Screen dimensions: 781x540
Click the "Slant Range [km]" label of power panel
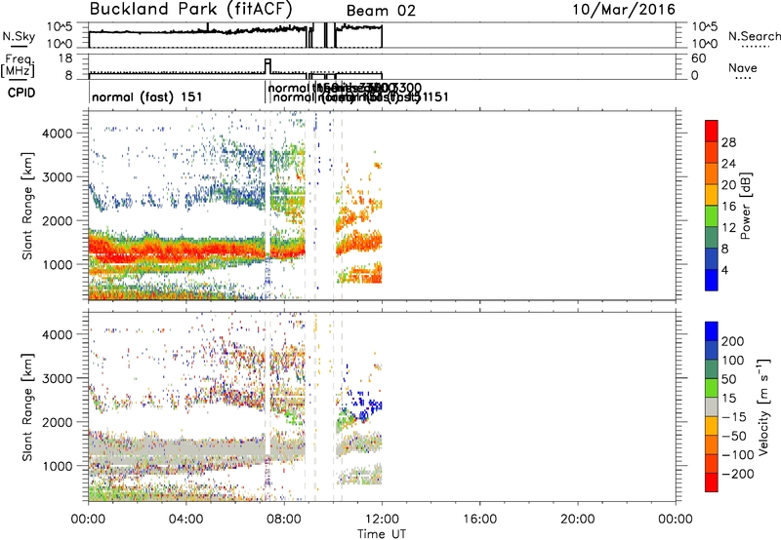click(27, 206)
